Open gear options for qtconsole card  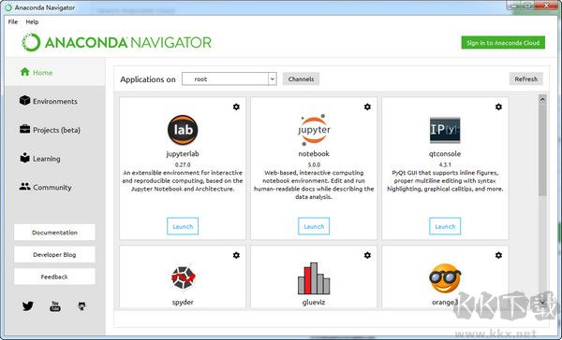coord(498,106)
